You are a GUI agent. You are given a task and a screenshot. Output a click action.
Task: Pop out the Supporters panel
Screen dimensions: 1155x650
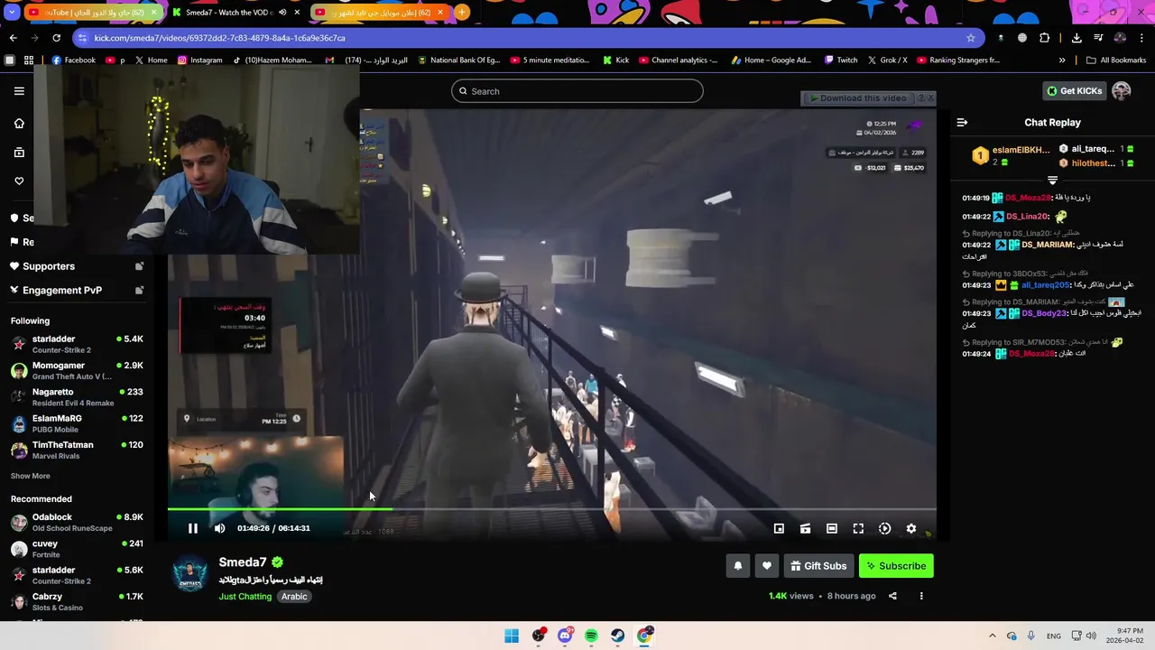point(139,266)
